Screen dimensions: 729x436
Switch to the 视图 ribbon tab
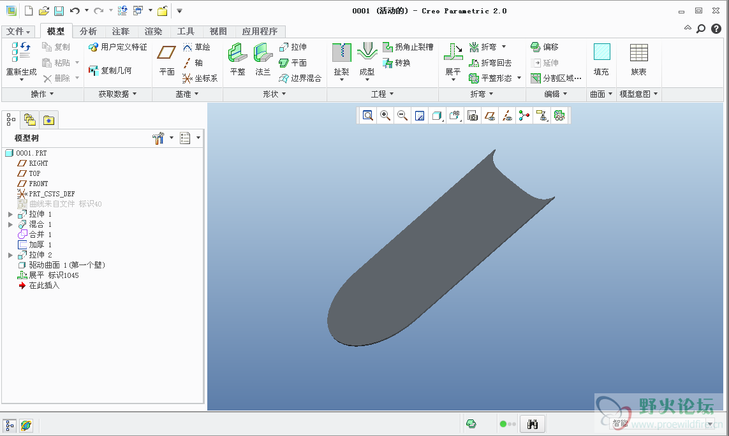tap(219, 31)
